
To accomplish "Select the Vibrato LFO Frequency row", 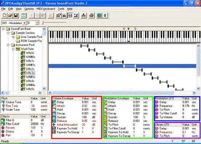I will [177, 132].
